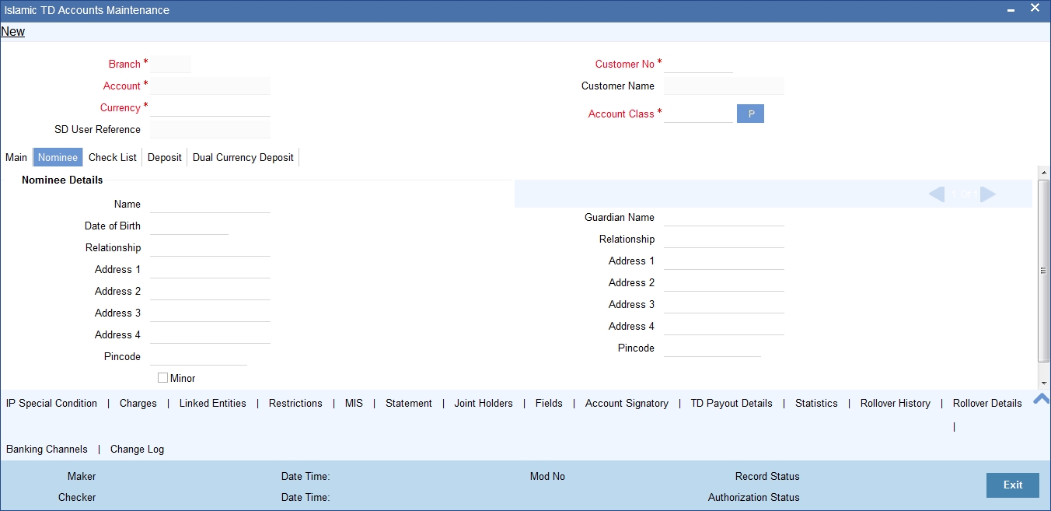This screenshot has height=511, width=1051.
Task: Click the New action link
Action: [12, 32]
